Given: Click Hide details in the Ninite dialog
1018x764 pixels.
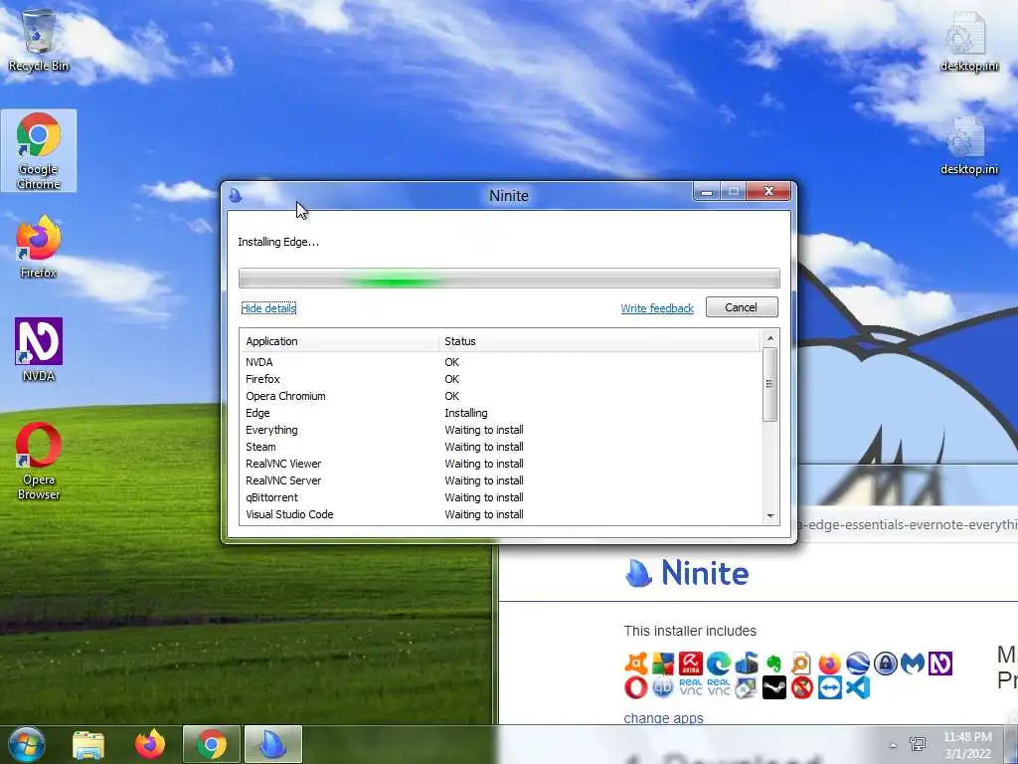Looking at the screenshot, I should (268, 308).
